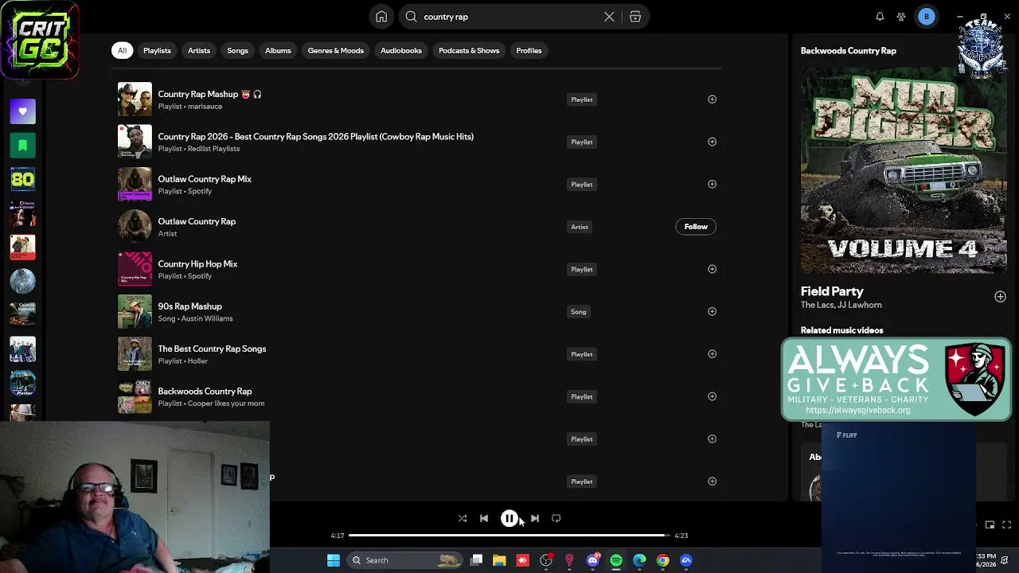Open Backwoods Country Rap result title
The height and width of the screenshot is (573, 1019).
coord(205,392)
